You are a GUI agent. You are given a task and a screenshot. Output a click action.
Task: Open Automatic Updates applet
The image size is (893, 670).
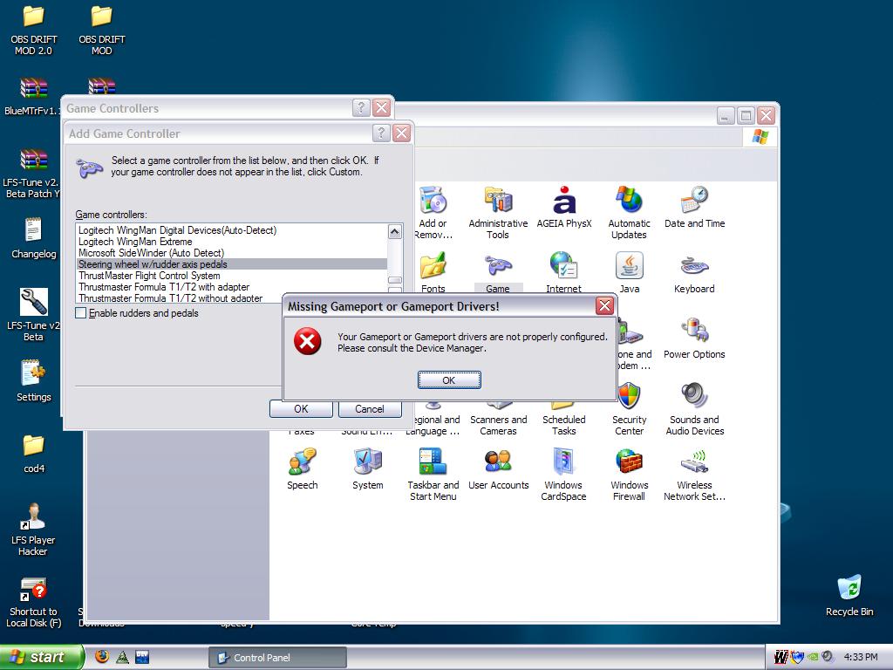pos(629,213)
